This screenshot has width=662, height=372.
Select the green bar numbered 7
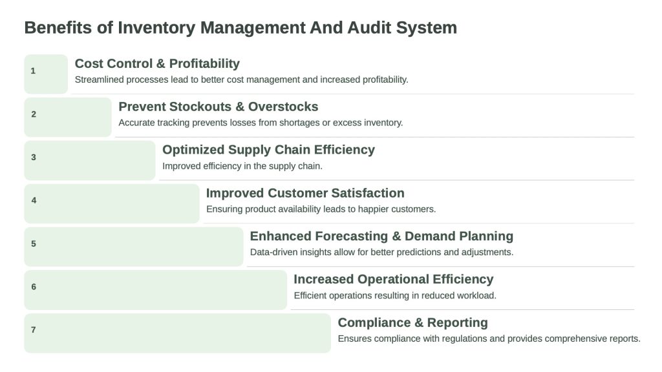(177, 333)
